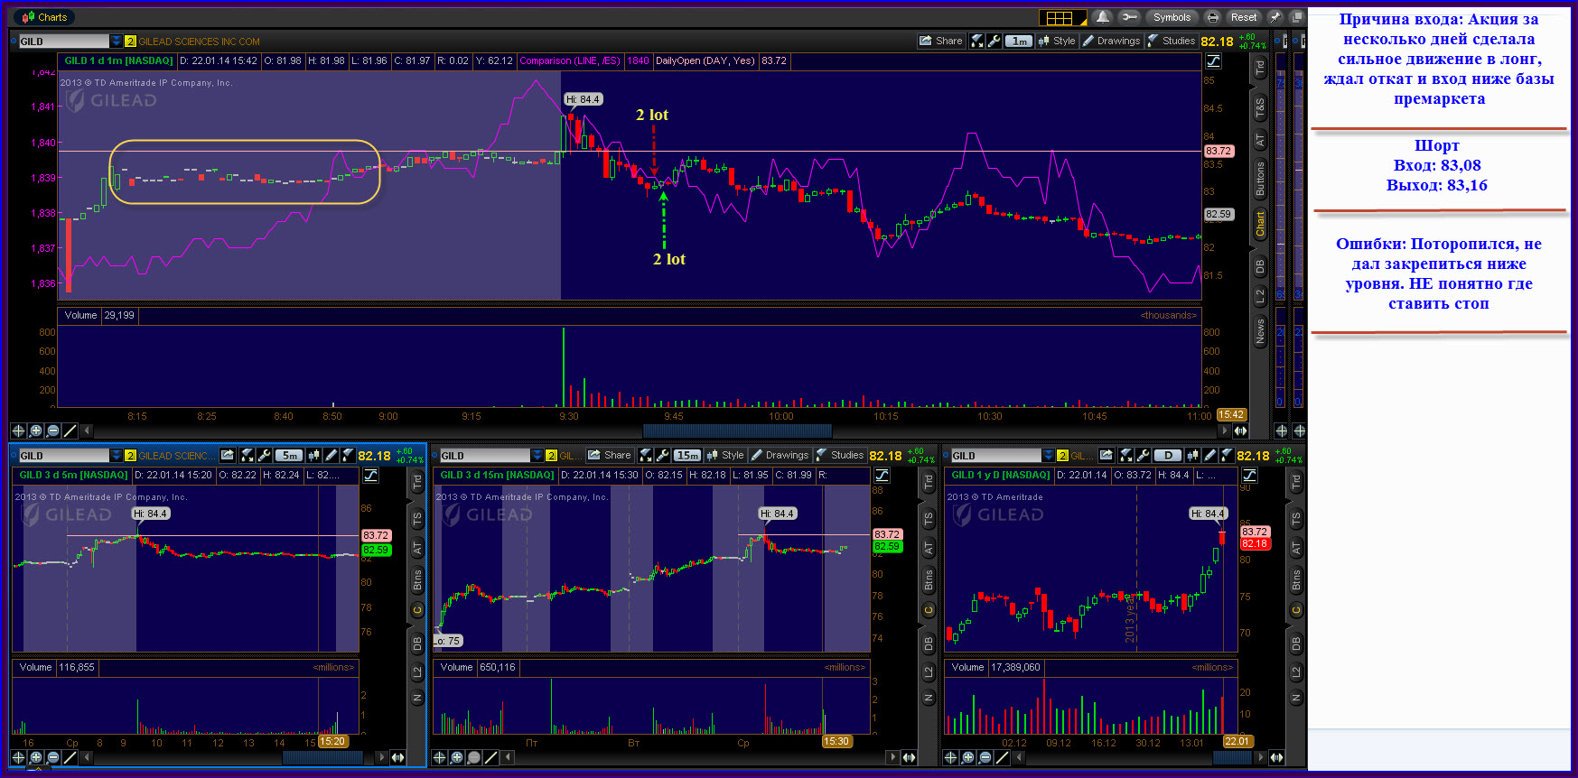Screen dimensions: 1578x778
Task: Toggle the AT side panel on the 1m chart
Action: click(x=1260, y=140)
